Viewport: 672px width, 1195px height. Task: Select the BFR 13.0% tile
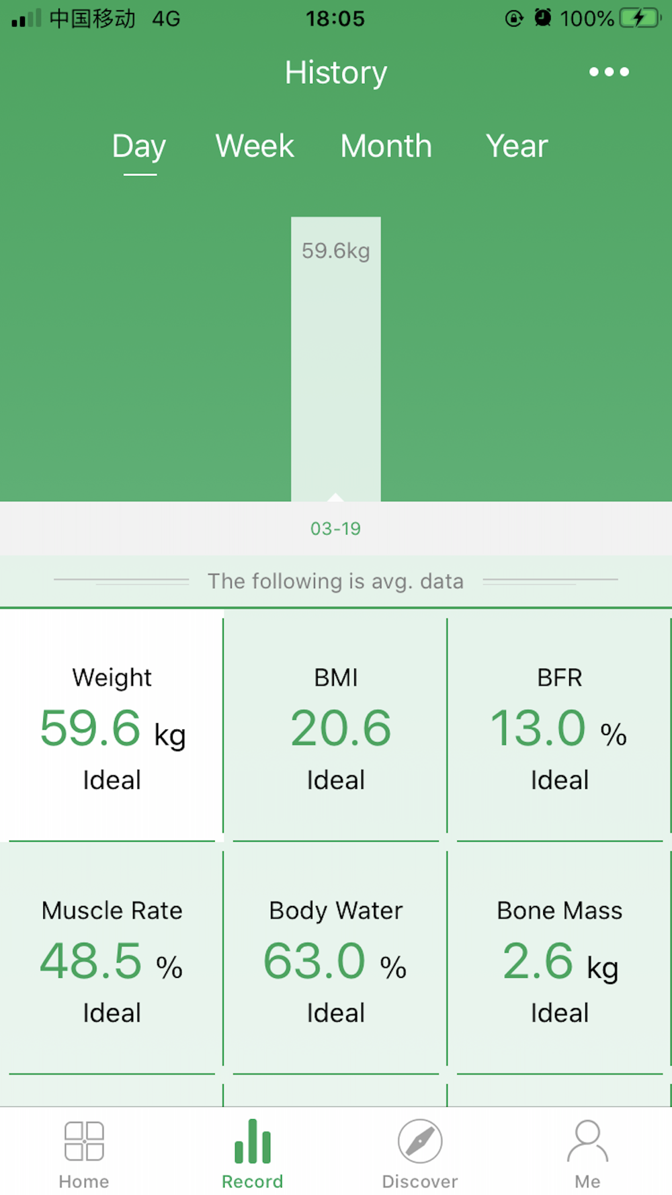point(559,727)
